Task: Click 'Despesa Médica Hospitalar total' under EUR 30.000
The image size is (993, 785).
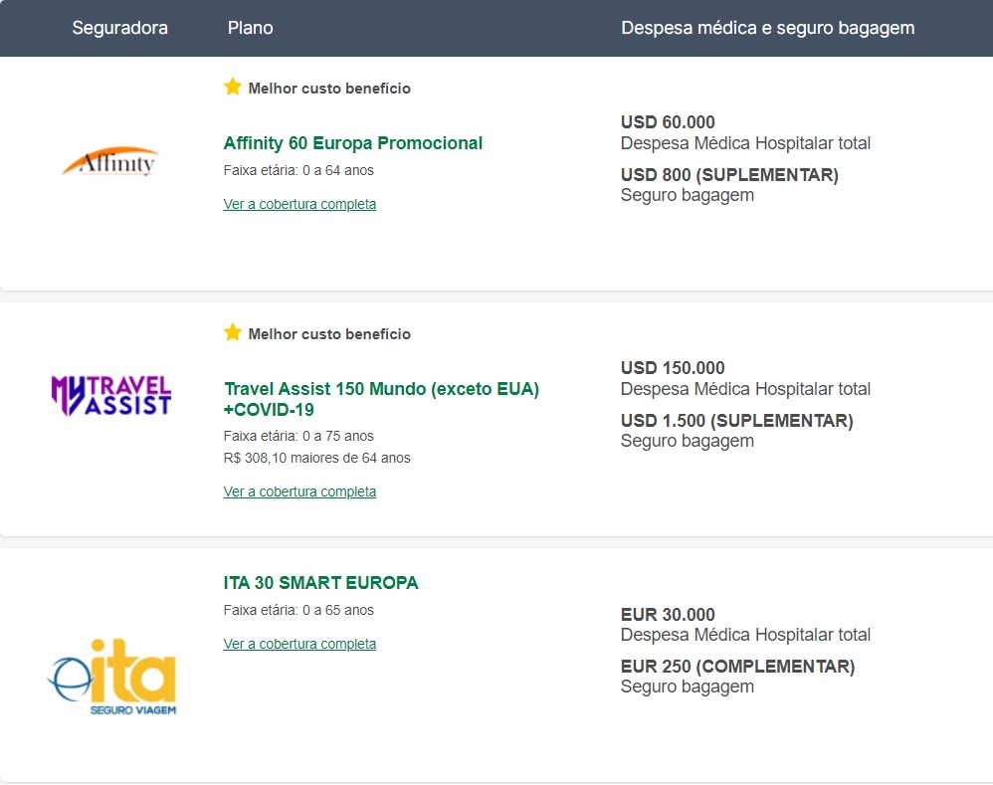Action: point(745,635)
